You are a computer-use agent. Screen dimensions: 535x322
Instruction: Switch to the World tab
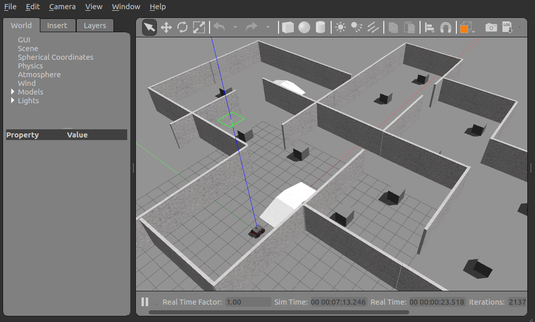click(21, 26)
